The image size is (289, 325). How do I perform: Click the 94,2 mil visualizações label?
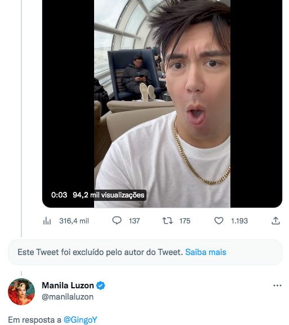[109, 195]
